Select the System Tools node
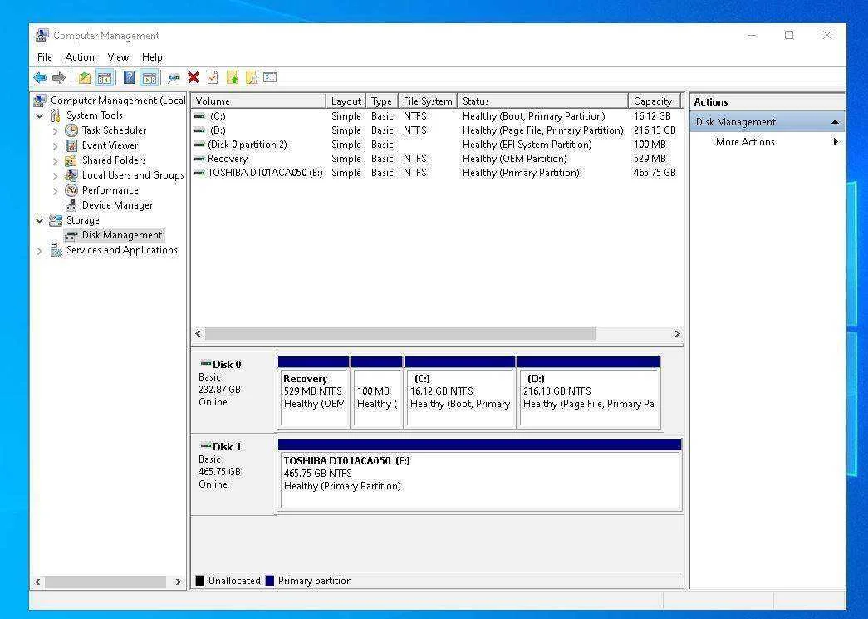 tap(95, 115)
